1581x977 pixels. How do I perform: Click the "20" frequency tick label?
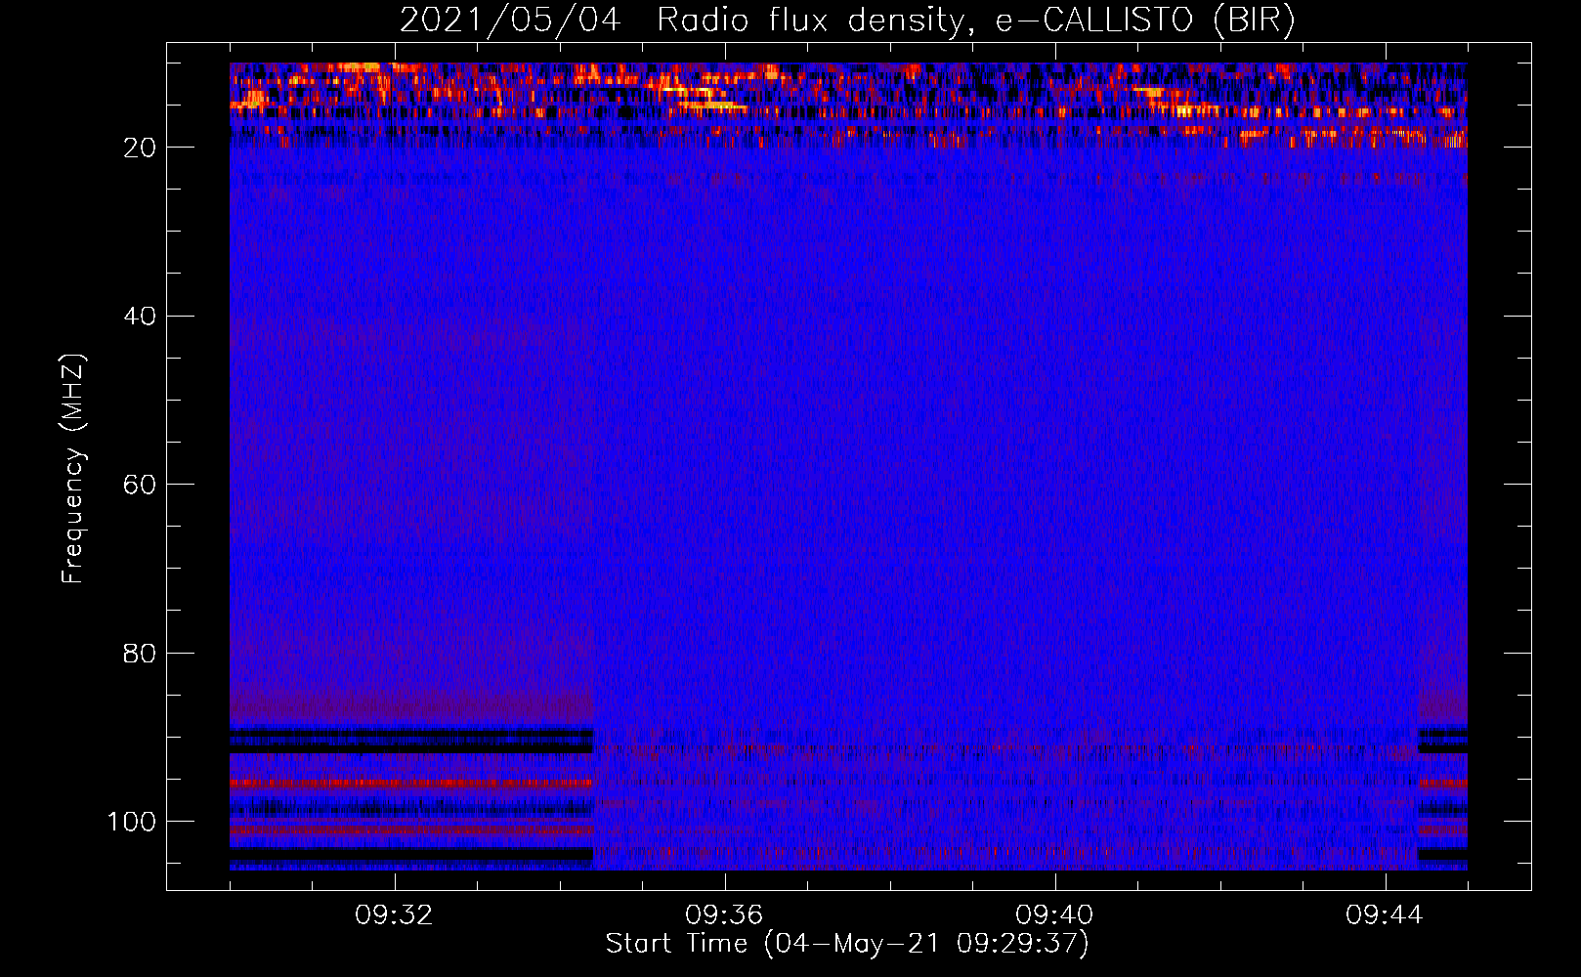(140, 148)
